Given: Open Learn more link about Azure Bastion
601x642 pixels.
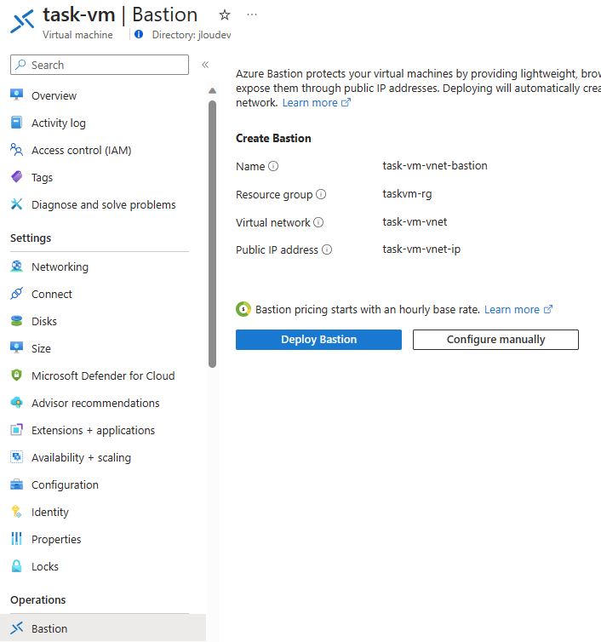Looking at the screenshot, I should pos(317,103).
